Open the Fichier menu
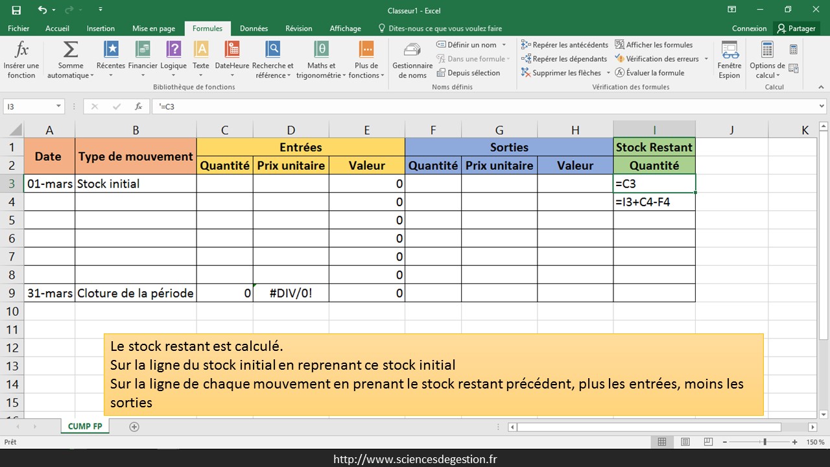 tap(19, 29)
